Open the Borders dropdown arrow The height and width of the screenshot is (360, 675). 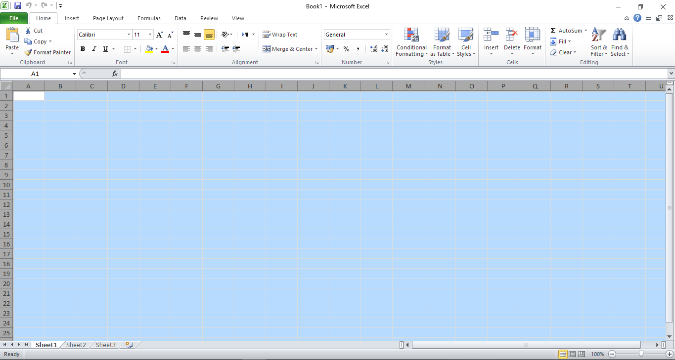135,49
